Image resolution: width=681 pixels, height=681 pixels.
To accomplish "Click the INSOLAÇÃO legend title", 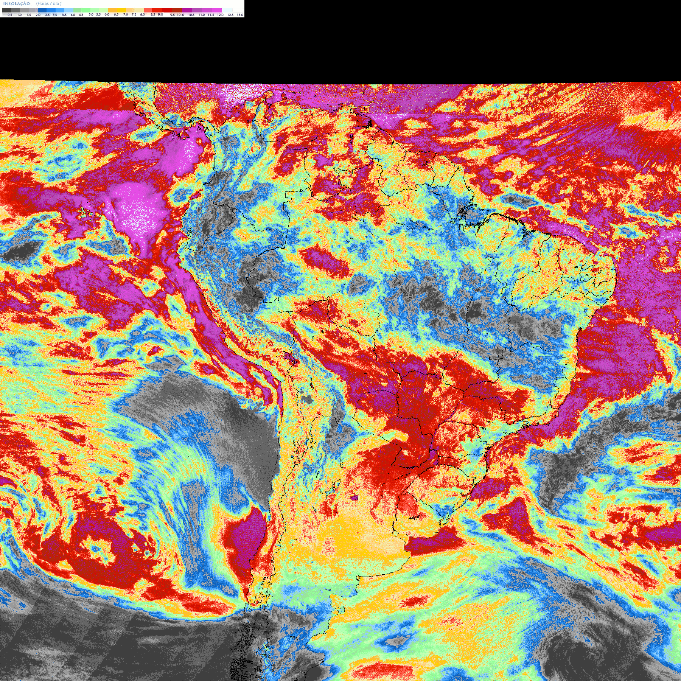I will (x=17, y=3).
